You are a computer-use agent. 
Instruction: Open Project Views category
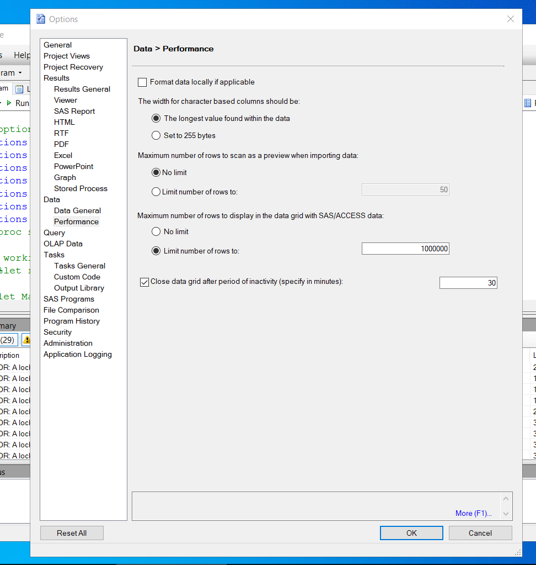67,56
